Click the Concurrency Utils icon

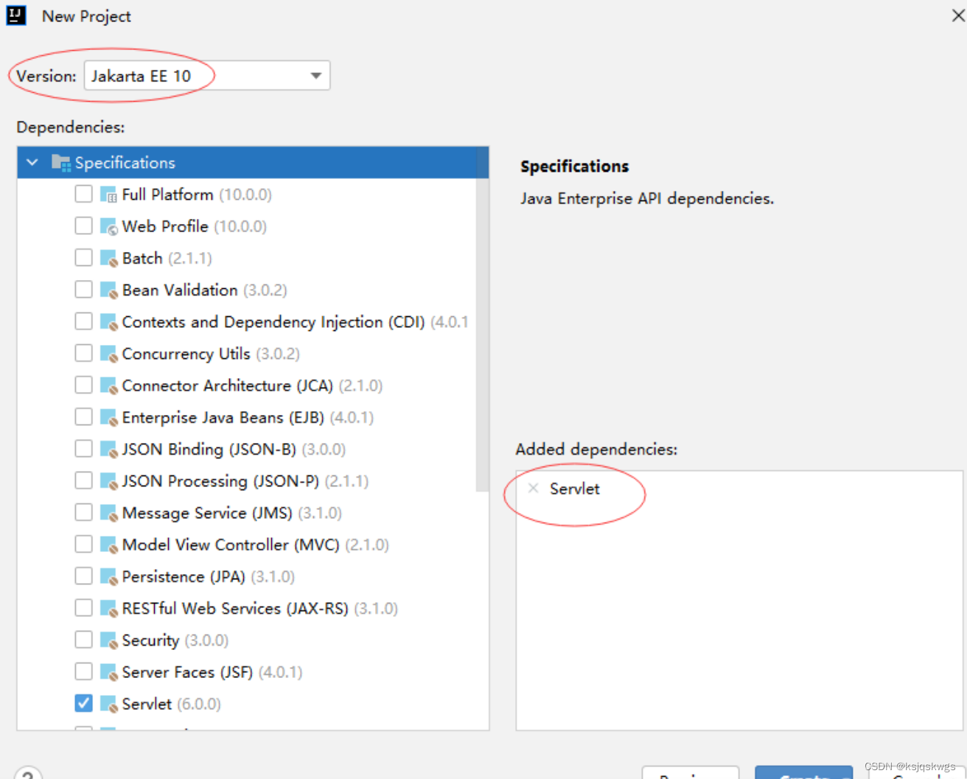coord(108,354)
